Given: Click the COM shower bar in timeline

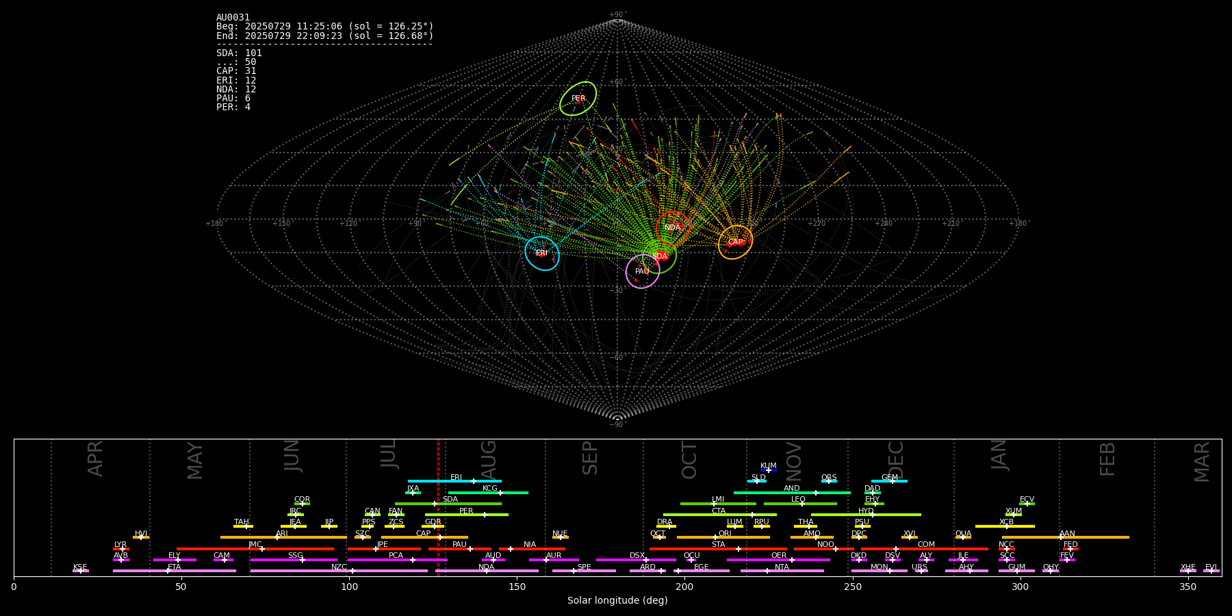Looking at the screenshot, I should (925, 549).
